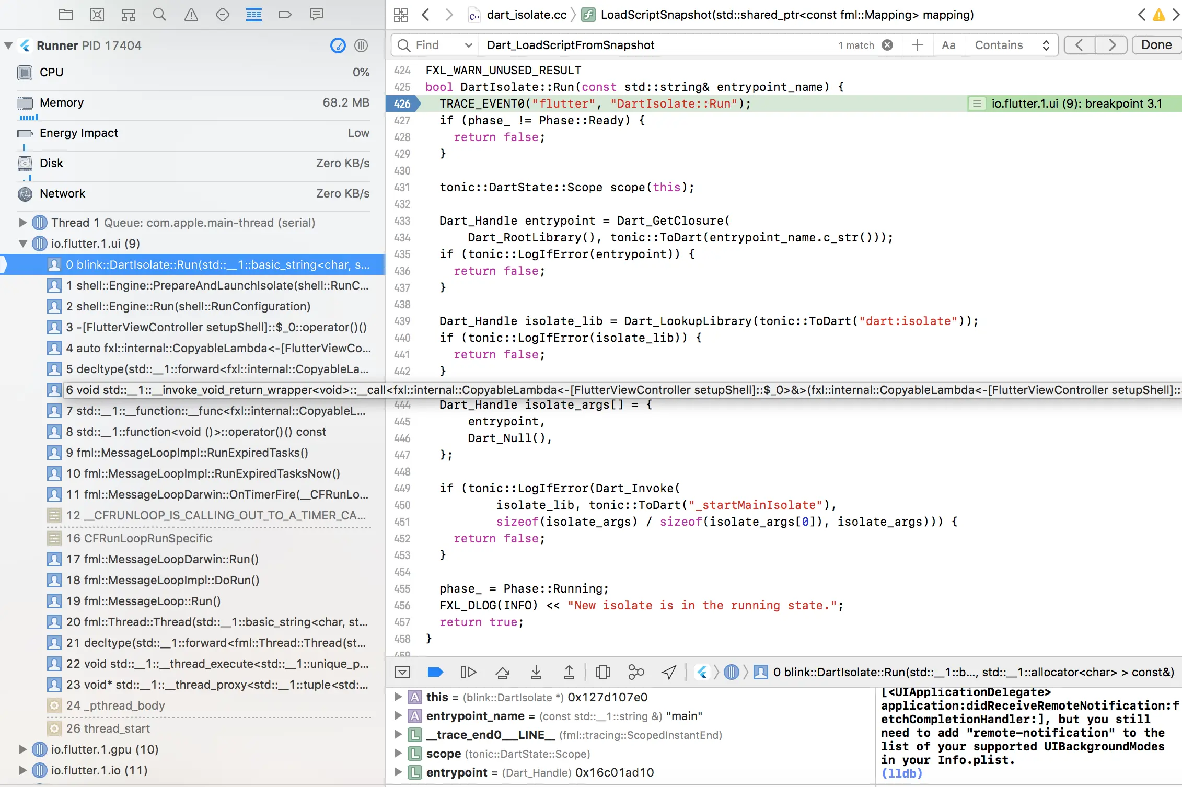Collapse the io.flutter.1.ui thread

point(23,244)
